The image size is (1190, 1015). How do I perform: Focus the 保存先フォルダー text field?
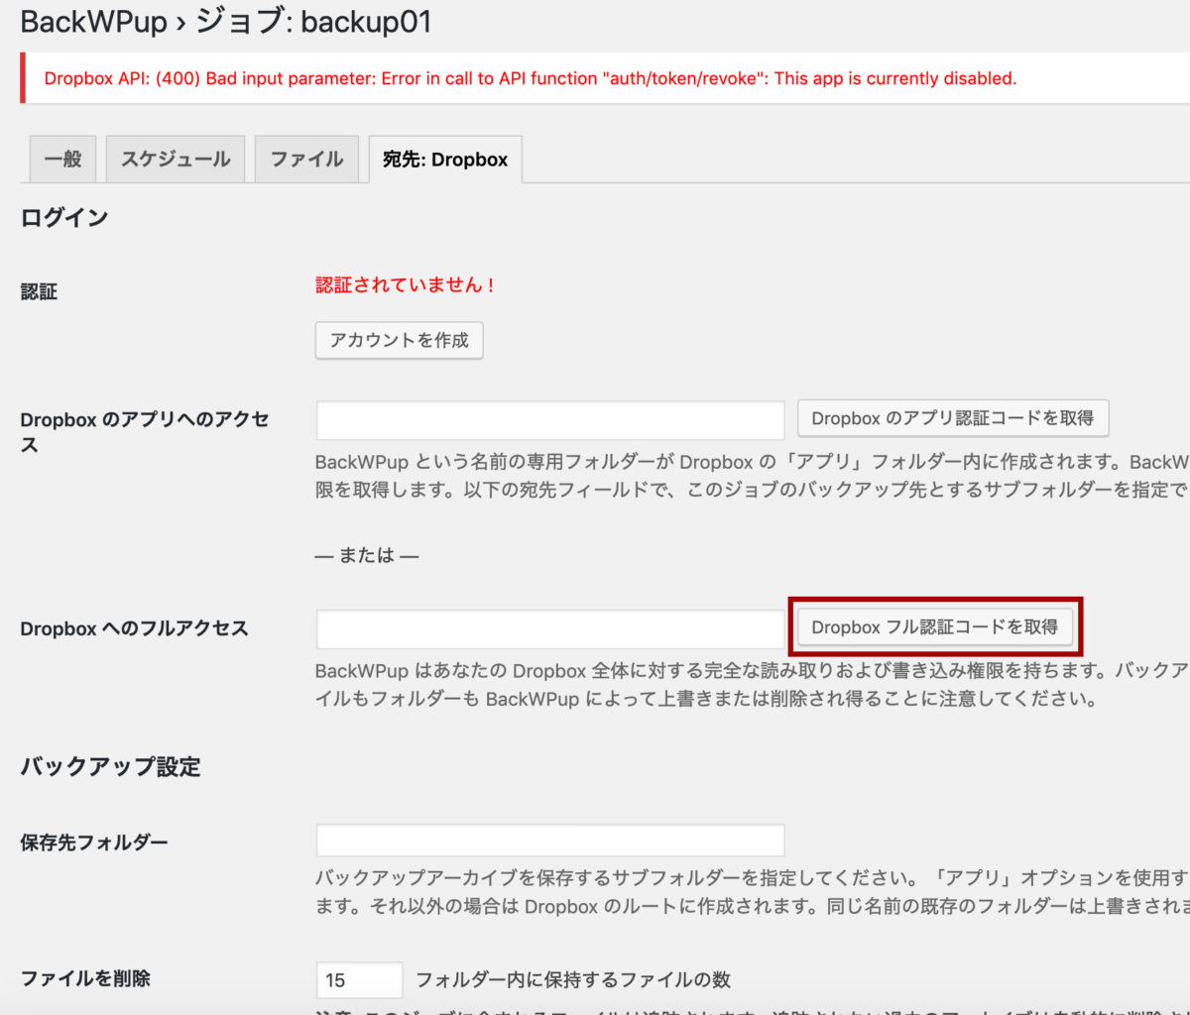click(548, 840)
